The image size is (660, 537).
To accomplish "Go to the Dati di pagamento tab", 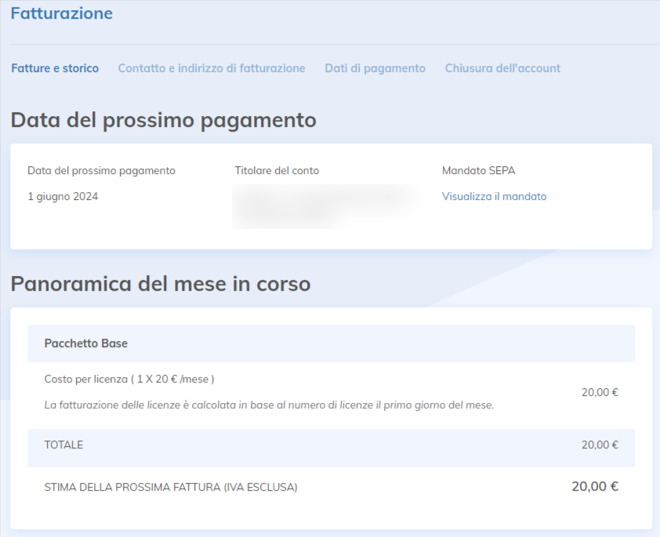I will click(375, 68).
